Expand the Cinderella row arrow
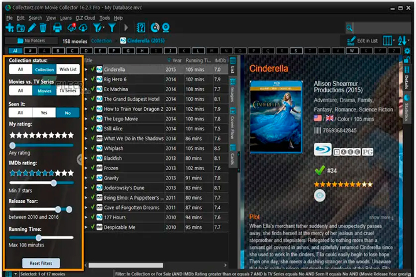The width and height of the screenshot is (416, 277). pos(86,69)
